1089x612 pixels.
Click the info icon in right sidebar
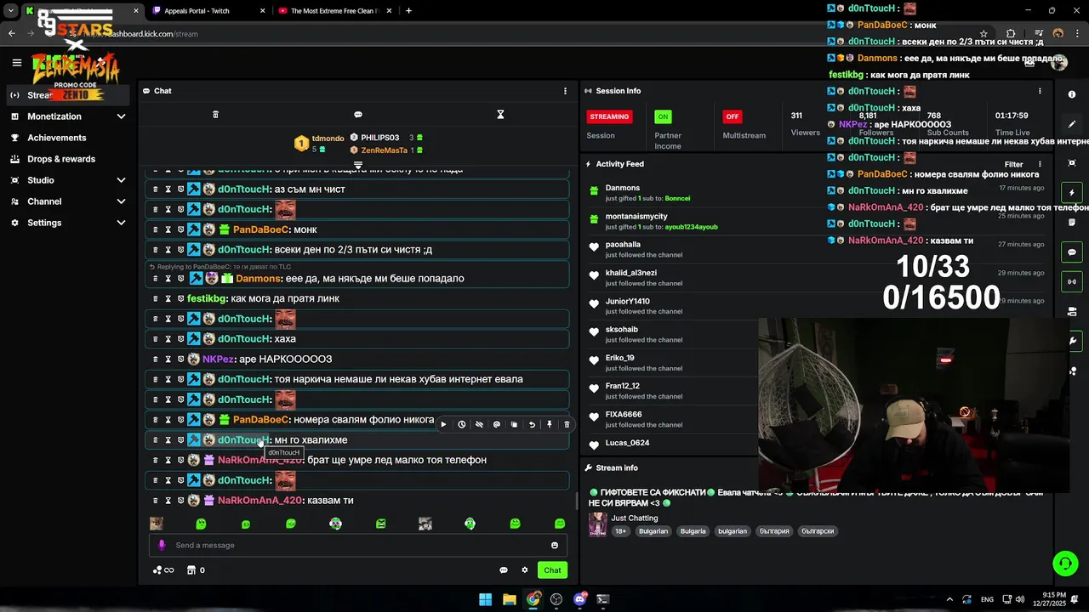tap(1072, 94)
